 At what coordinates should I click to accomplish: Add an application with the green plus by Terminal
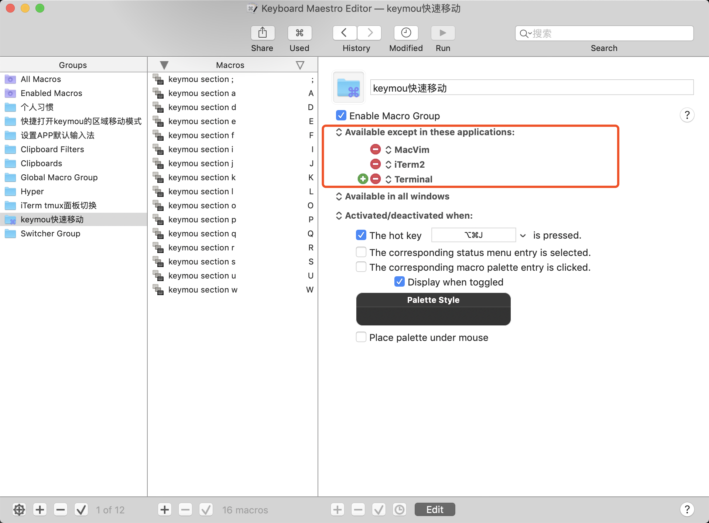363,179
